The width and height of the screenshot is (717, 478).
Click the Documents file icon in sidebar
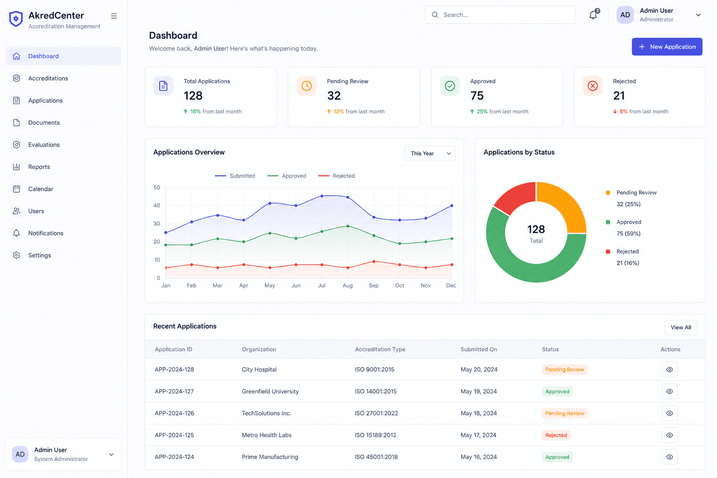click(x=16, y=123)
